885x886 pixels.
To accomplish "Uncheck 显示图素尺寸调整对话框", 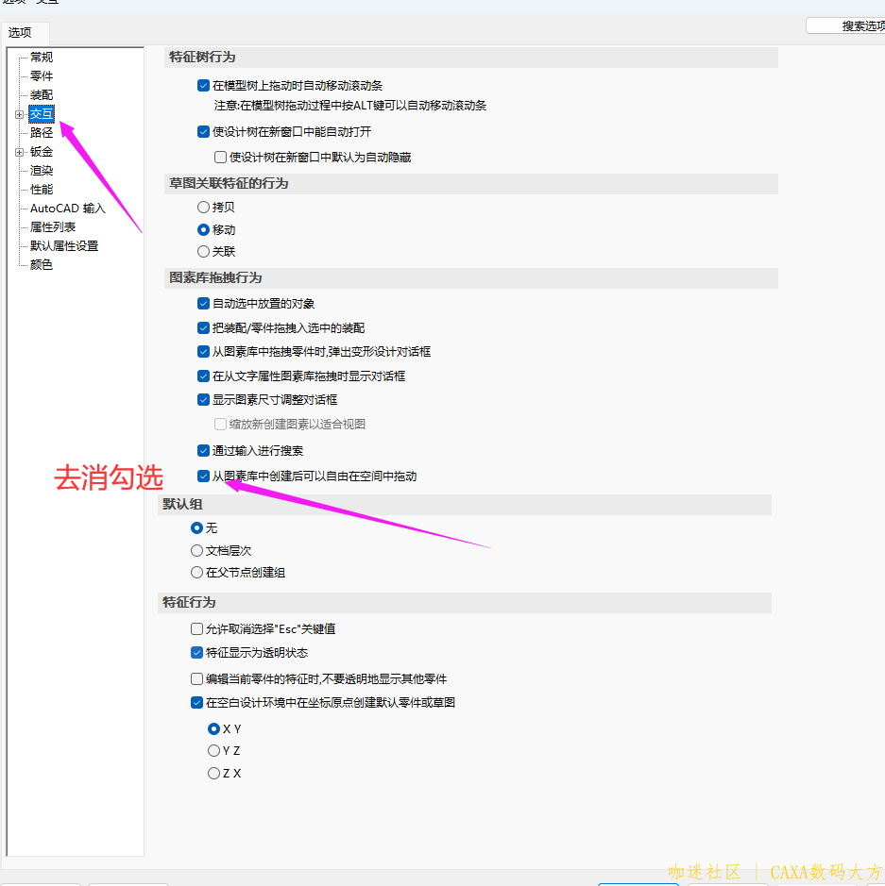I will [203, 399].
